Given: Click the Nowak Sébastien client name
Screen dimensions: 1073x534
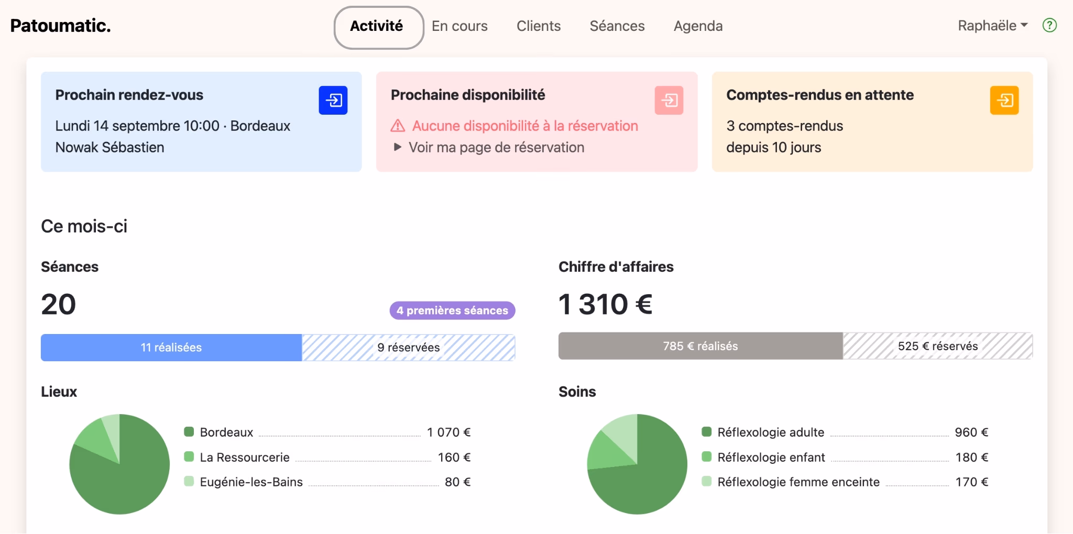Looking at the screenshot, I should tap(110, 147).
